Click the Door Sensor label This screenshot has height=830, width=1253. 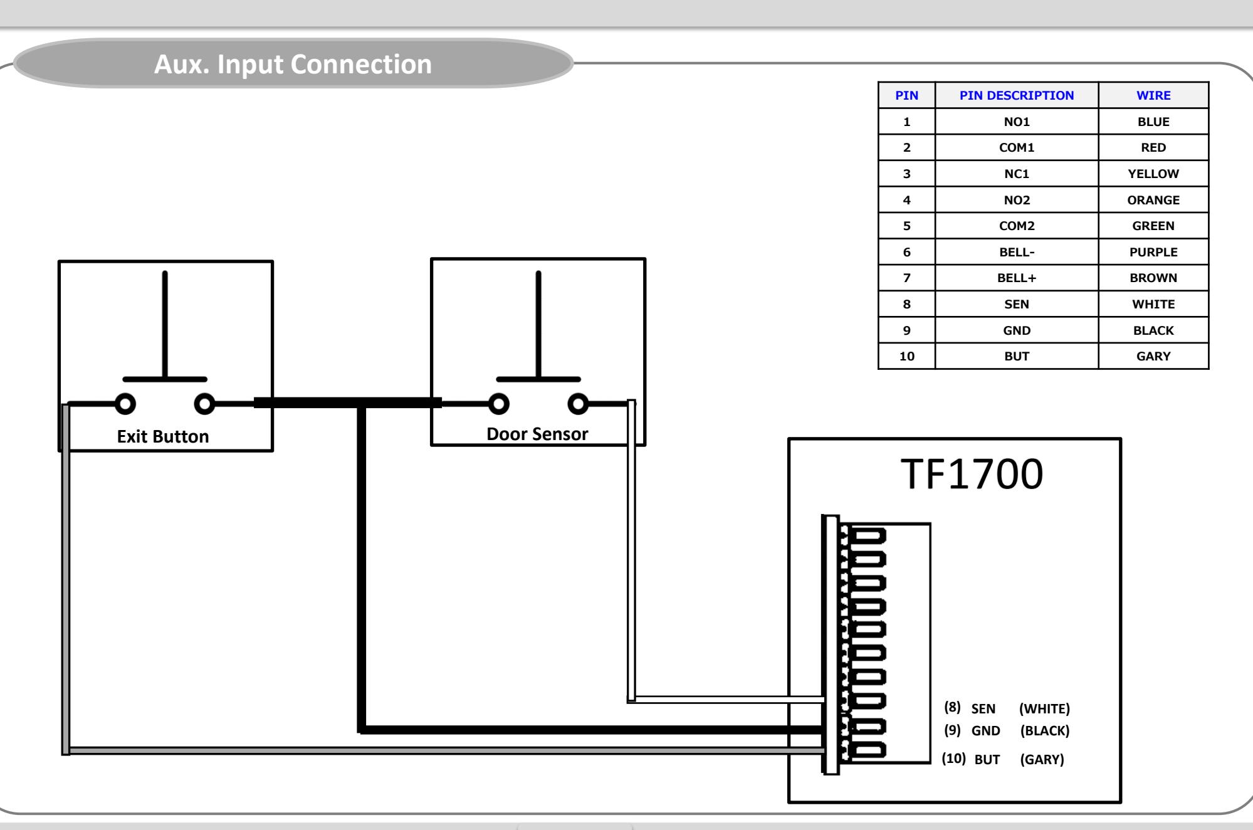pos(537,434)
